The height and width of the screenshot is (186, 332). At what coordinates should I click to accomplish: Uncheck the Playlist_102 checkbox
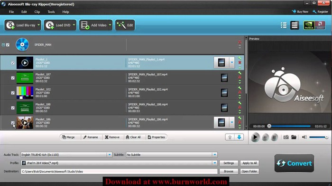tap(13, 93)
